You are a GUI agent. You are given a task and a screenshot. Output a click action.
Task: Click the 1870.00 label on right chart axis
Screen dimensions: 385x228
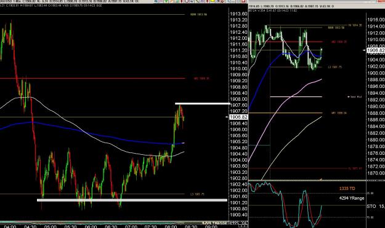pos(376,173)
